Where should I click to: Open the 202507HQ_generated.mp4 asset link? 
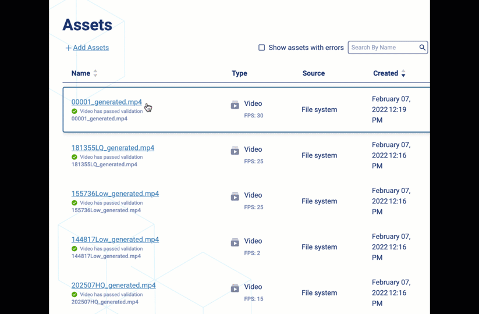click(113, 285)
